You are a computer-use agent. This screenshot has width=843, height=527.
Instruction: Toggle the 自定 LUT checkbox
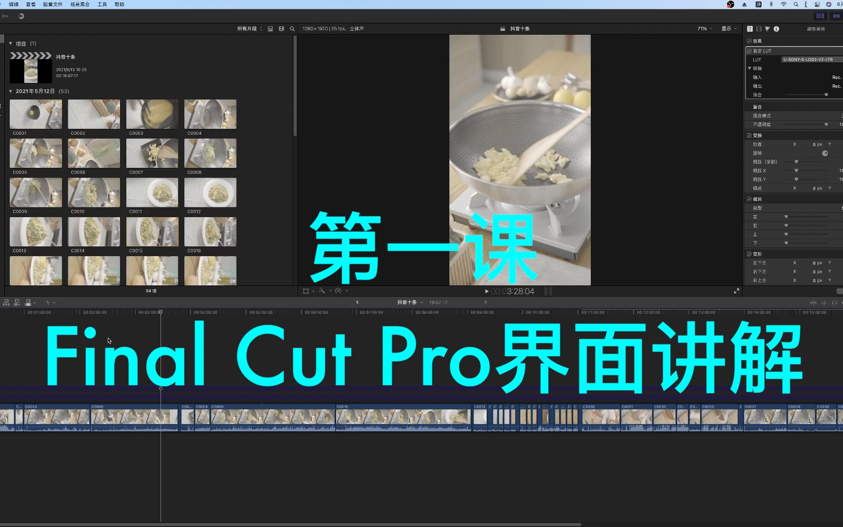point(749,51)
